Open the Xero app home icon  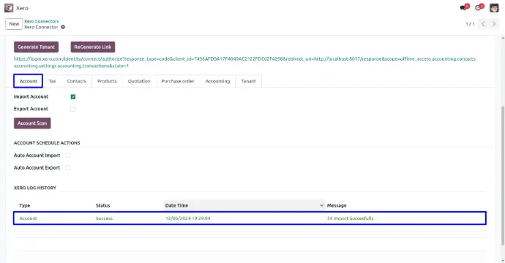pos(9,8)
